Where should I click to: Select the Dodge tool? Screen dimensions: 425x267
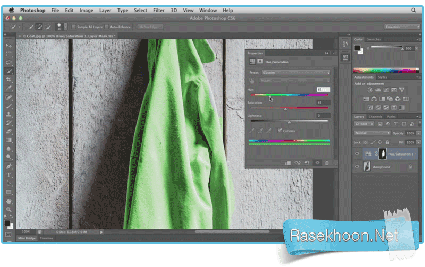[x=8, y=157]
